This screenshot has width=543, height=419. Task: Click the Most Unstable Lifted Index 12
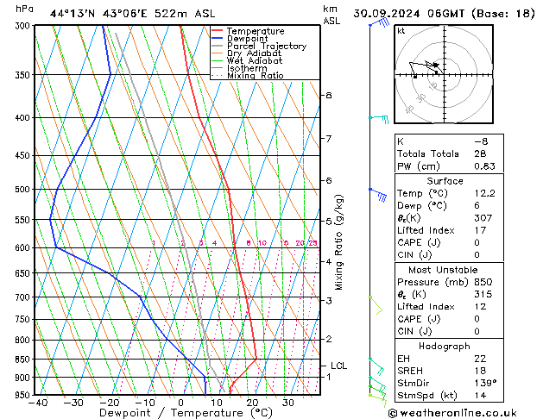click(x=480, y=307)
